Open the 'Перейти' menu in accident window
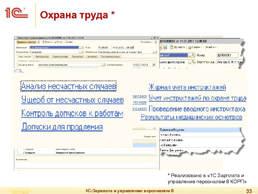This screenshot has height=194, width=258. [69, 42]
